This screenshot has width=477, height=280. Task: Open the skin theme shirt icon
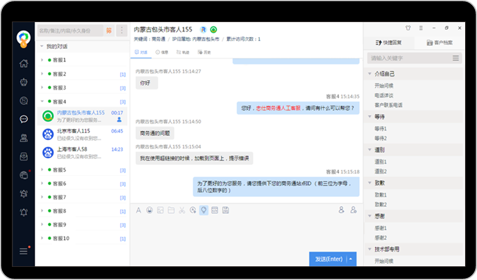coord(408,27)
